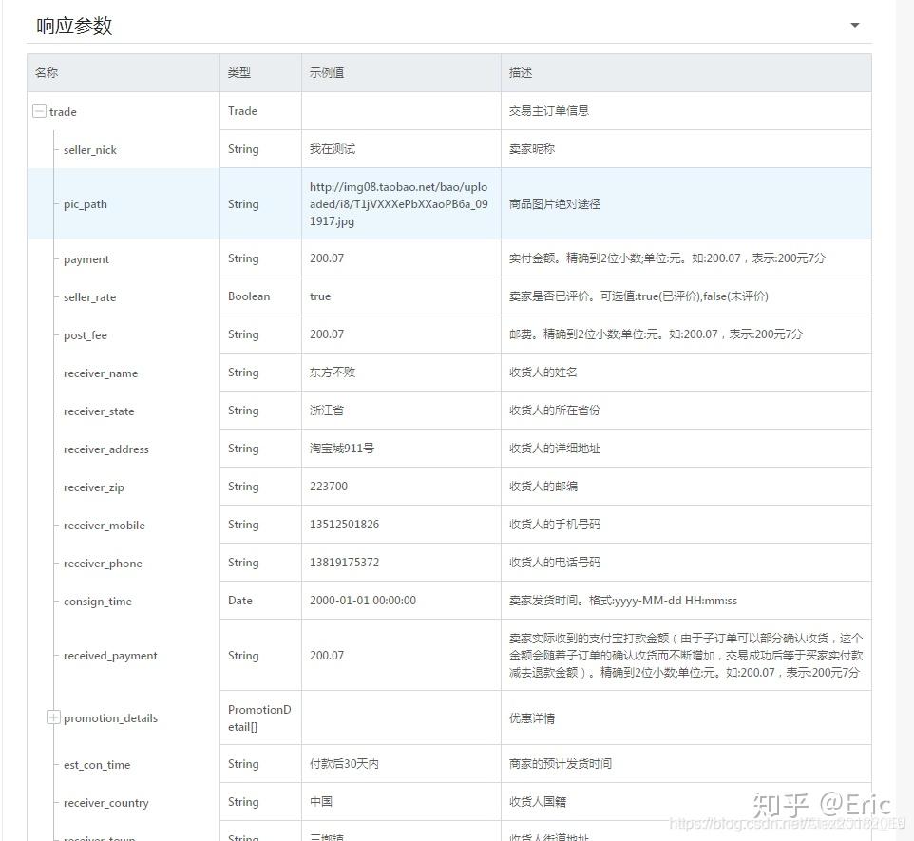Click est_con_time parameter name

point(97,765)
